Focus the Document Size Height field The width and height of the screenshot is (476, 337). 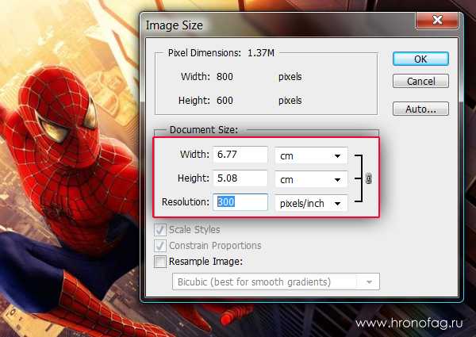click(x=240, y=178)
